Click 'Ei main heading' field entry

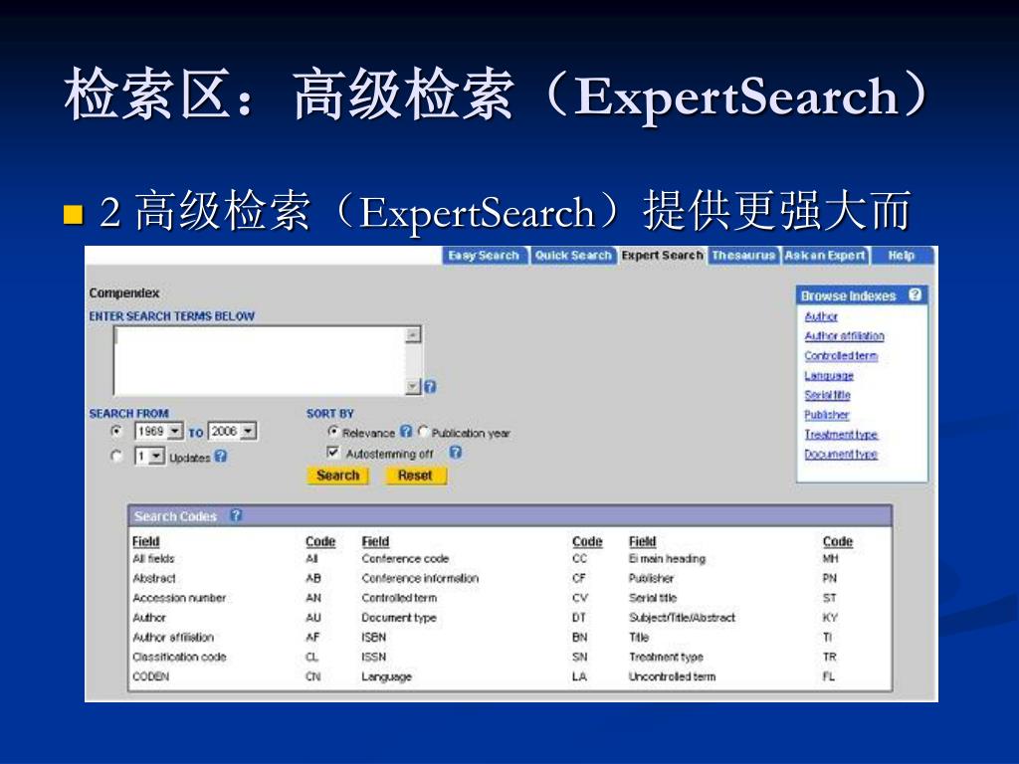coord(667,559)
